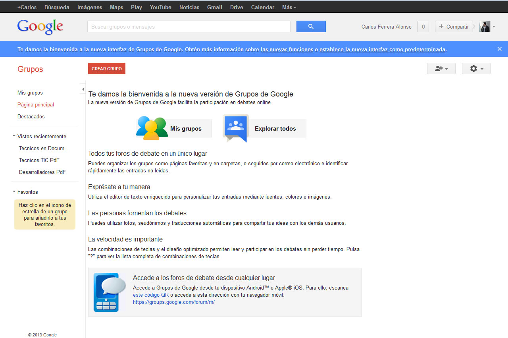Collapse Vistos recientemente section
This screenshot has width=508, height=338.
point(14,136)
